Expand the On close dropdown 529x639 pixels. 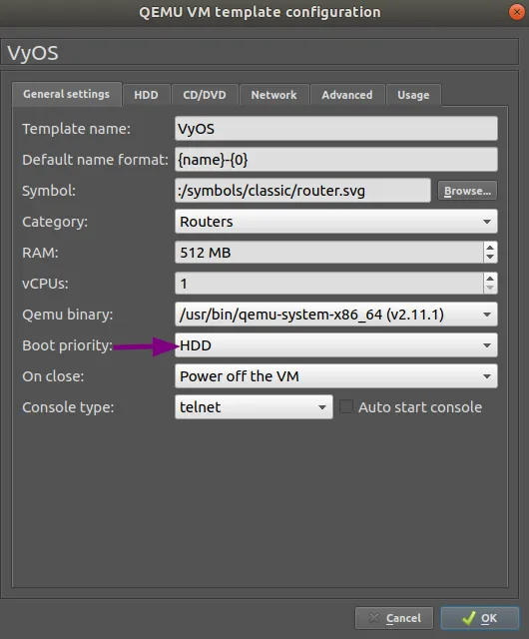[335, 376]
